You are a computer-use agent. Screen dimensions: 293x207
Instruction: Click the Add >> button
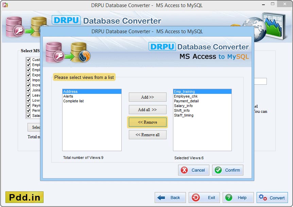point(148,97)
